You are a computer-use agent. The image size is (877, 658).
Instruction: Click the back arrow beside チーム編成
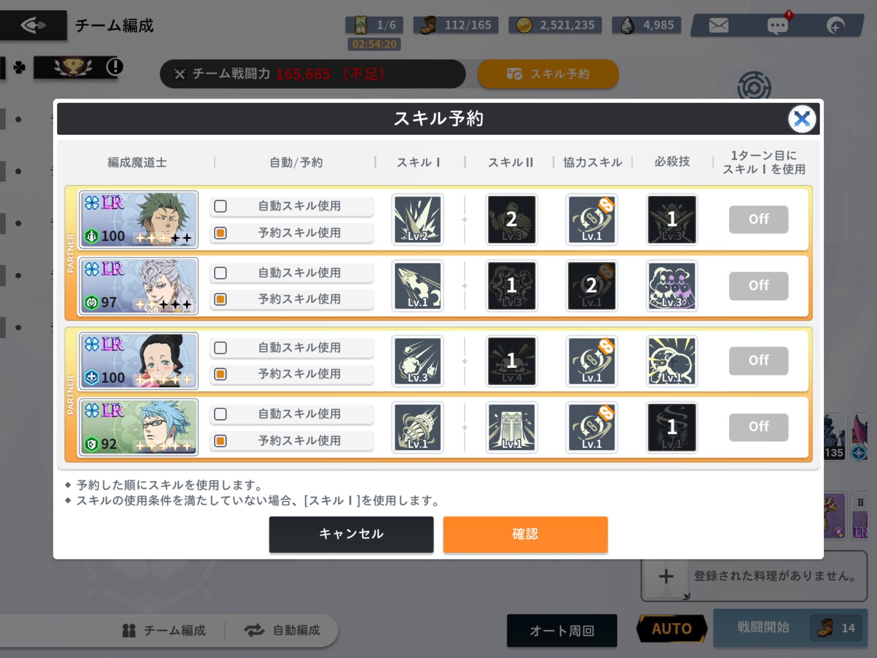pos(33,25)
